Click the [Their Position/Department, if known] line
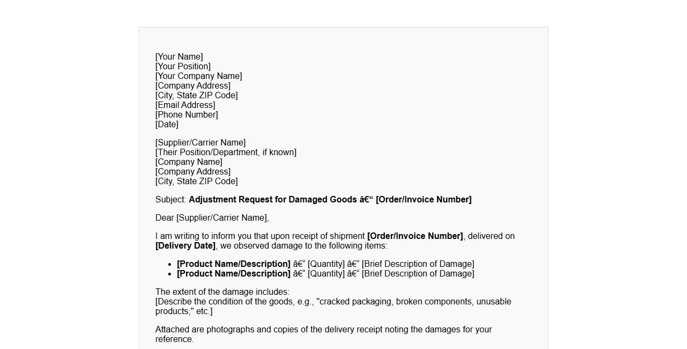The height and width of the screenshot is (349, 687). 226,152
